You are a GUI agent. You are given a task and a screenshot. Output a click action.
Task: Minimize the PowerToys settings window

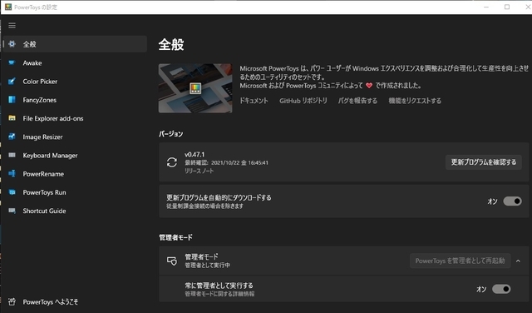pos(486,7)
